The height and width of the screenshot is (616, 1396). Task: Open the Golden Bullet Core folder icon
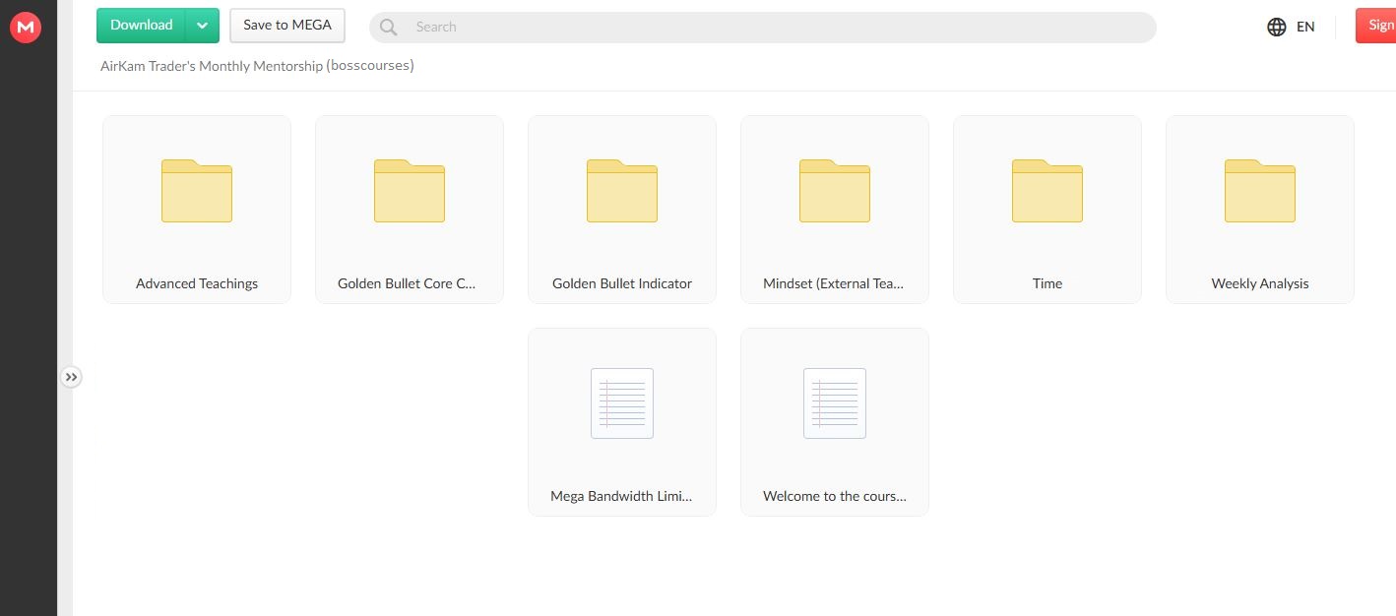click(x=410, y=191)
